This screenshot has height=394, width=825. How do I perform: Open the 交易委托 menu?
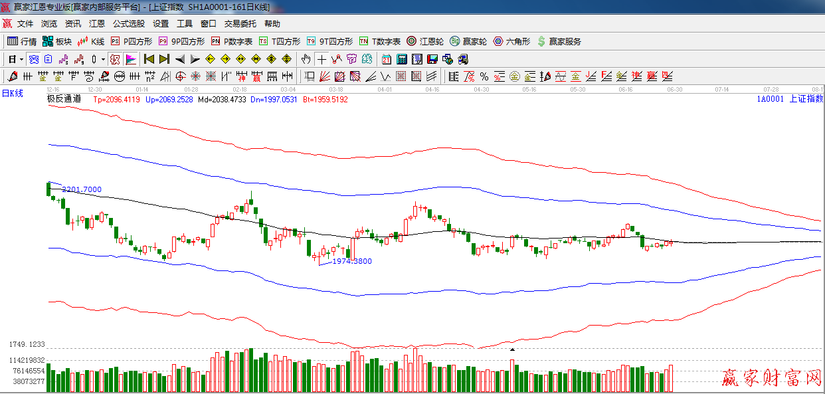(240, 24)
